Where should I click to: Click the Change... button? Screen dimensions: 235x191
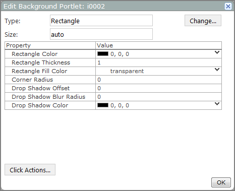pos(203,21)
